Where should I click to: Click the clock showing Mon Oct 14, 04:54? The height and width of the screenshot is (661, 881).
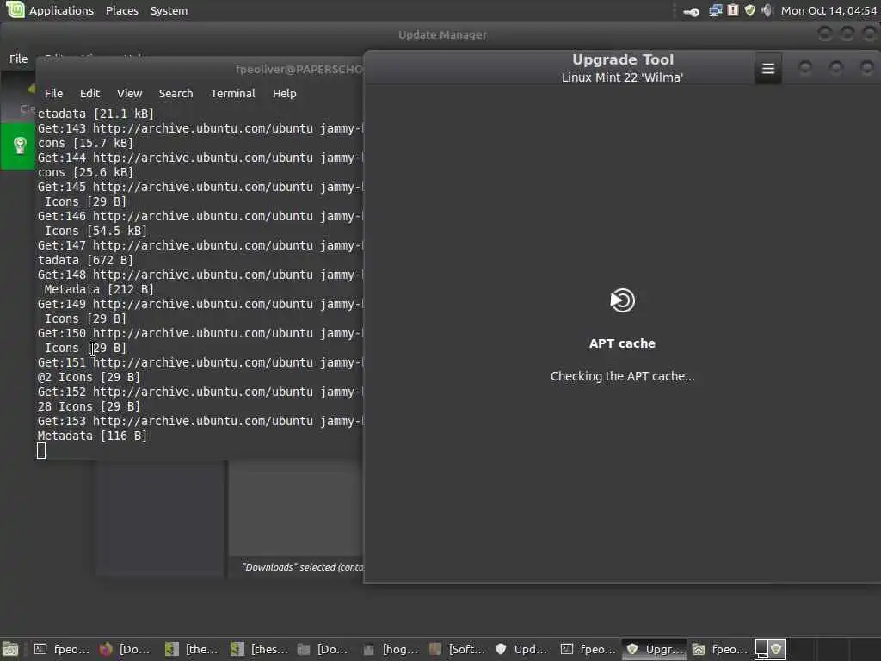(x=829, y=10)
